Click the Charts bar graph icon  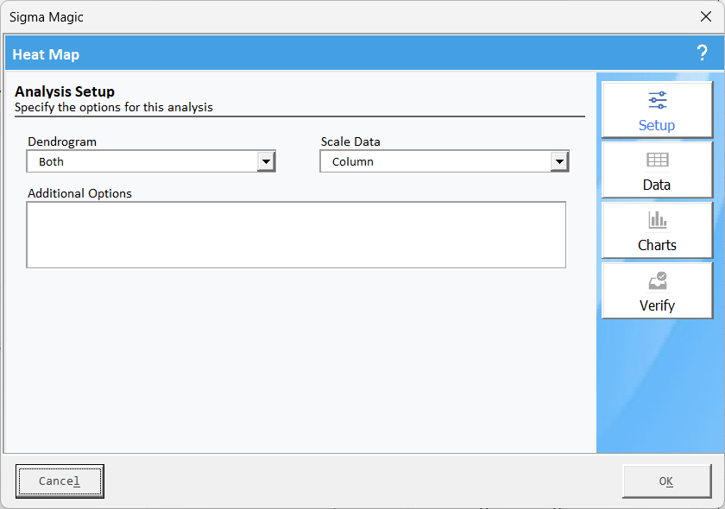point(657,220)
